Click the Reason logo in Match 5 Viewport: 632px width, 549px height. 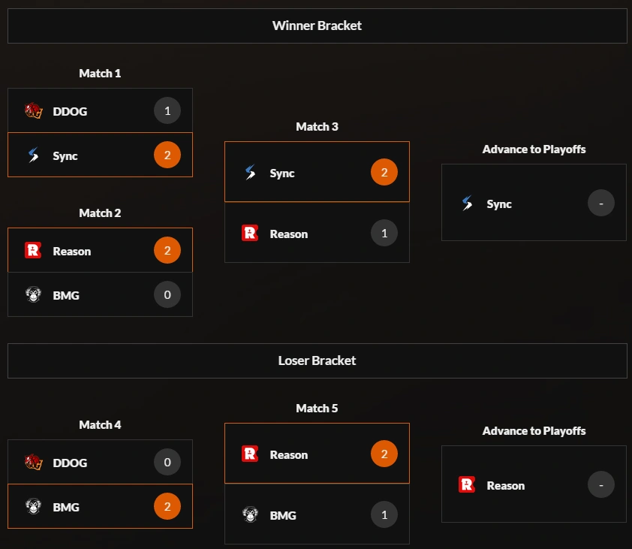point(250,454)
